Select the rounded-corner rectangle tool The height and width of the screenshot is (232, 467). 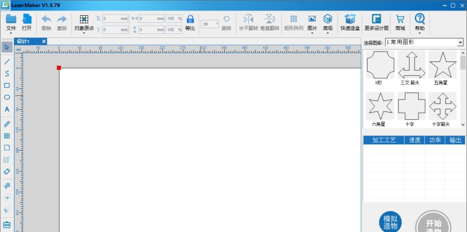[7, 148]
